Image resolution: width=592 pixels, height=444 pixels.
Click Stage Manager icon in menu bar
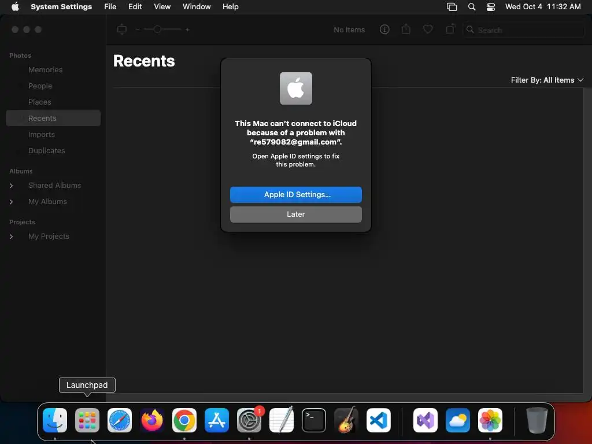(452, 7)
